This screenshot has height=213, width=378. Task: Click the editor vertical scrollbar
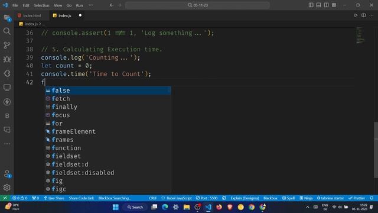coord(376,150)
